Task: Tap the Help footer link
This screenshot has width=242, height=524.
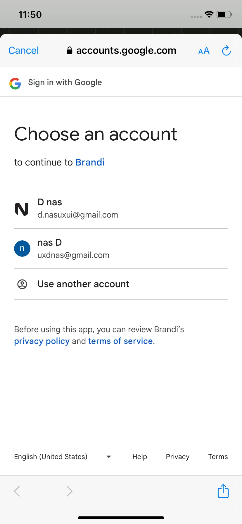Action: point(140,457)
